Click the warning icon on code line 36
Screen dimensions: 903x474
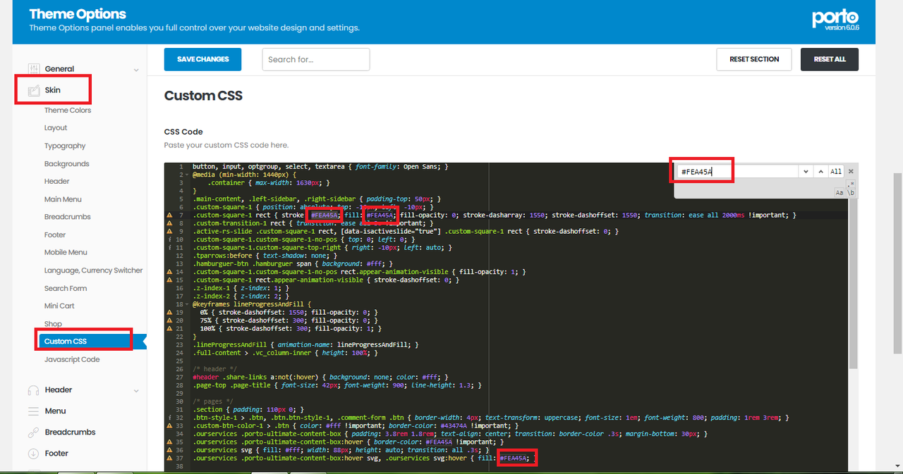[169, 450]
